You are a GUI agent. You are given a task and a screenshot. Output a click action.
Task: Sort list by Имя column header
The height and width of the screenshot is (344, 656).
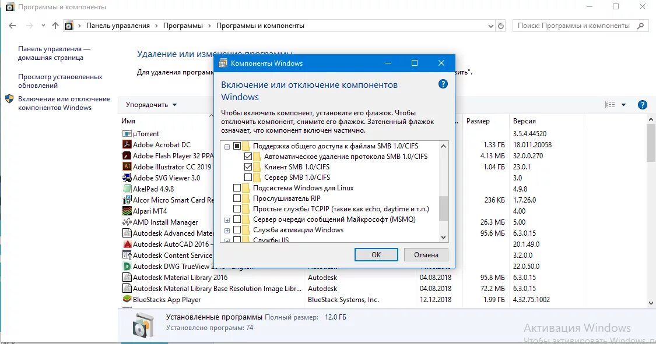point(128,121)
